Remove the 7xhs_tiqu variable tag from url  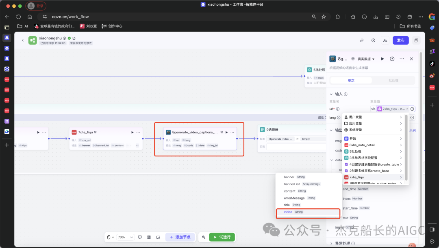407,109
